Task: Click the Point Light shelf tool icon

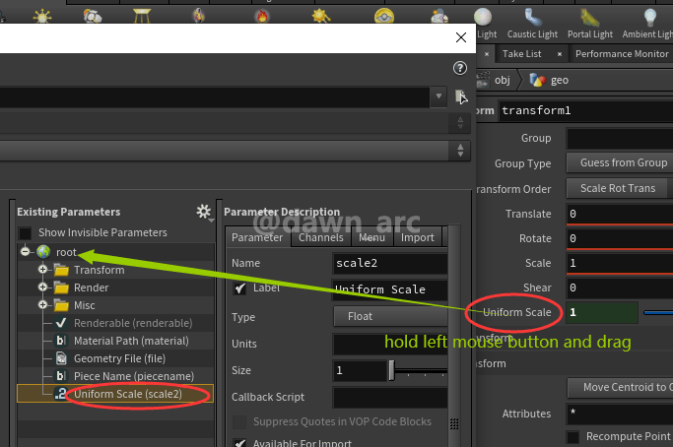Action: coord(42,17)
